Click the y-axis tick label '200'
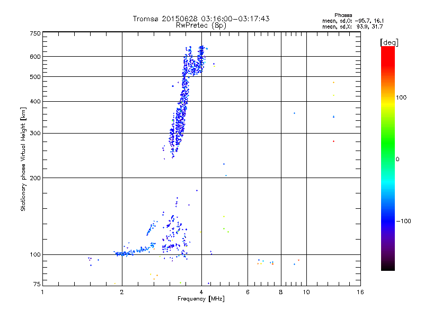 point(35,178)
